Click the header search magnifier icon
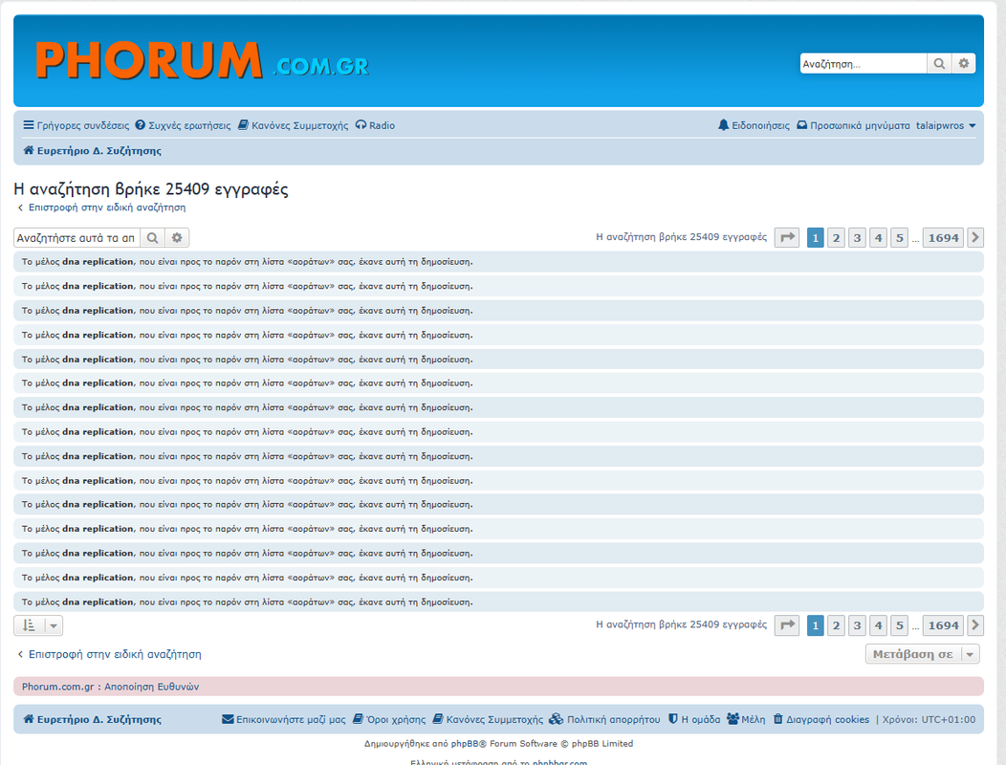The image size is (1006, 765). [939, 63]
